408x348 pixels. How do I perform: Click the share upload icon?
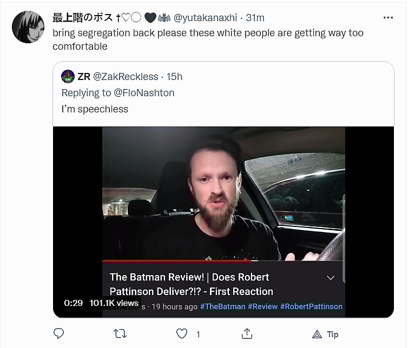(247, 333)
